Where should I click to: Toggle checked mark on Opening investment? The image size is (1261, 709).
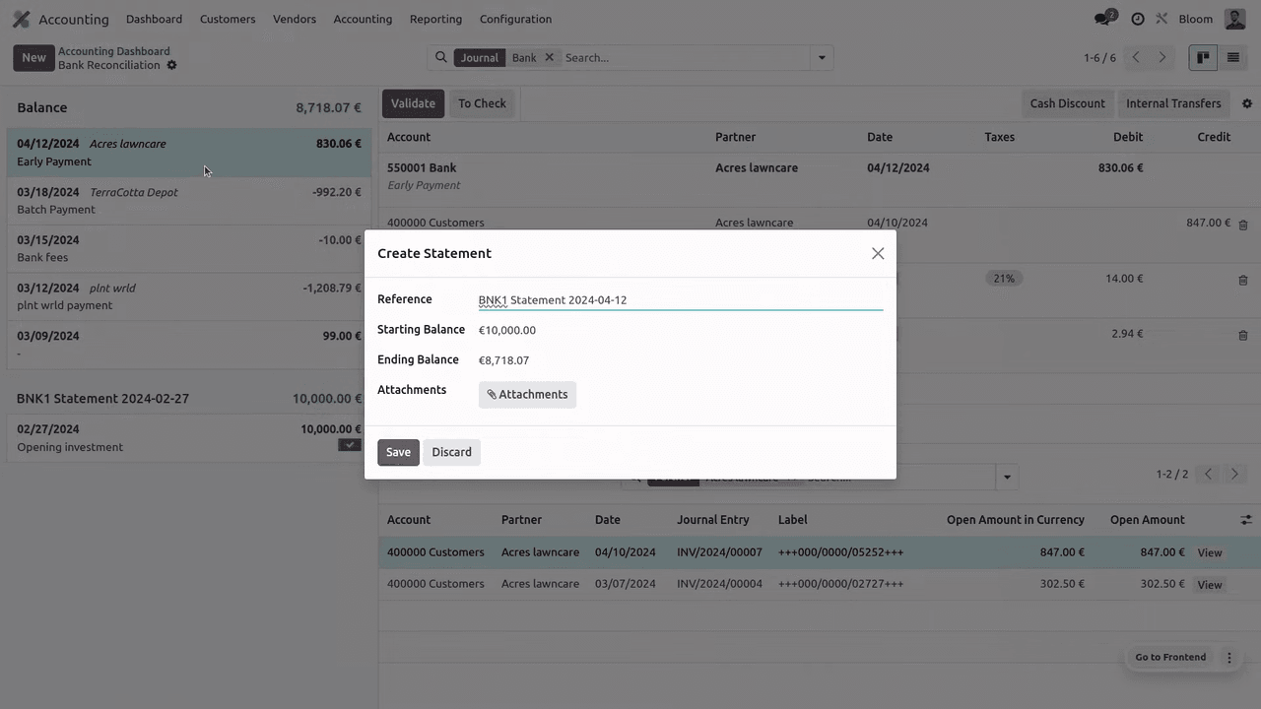click(350, 445)
